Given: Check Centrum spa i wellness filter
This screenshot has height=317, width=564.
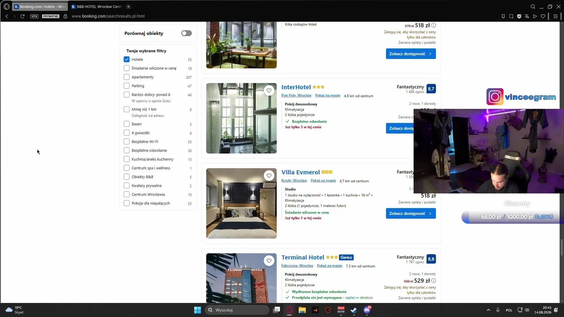Looking at the screenshot, I should (x=126, y=168).
